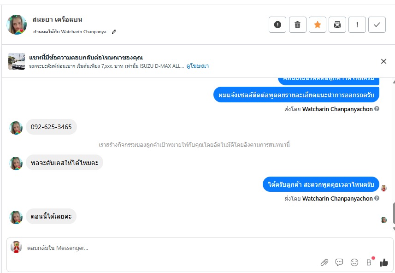Open customer name สนธยา เครือแบน profile

coord(58,19)
